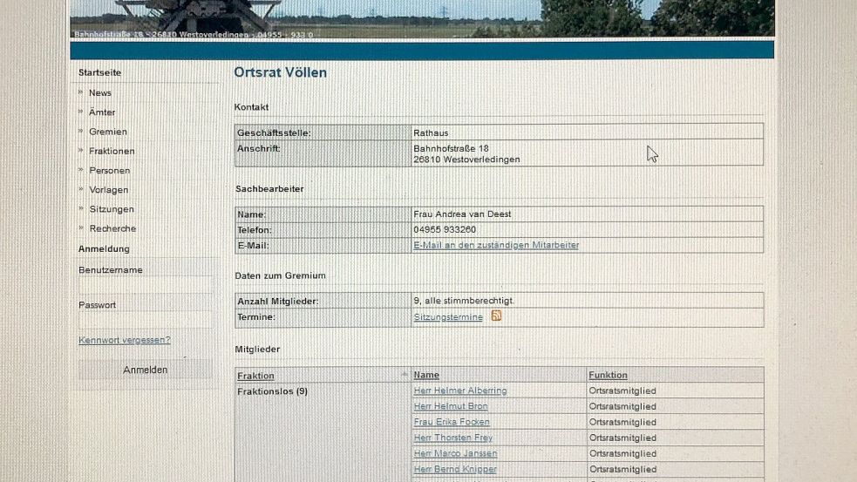857x482 pixels.
Task: Click Ortsratsmitglied in Bernd Knipper's row
Action: tap(622, 469)
